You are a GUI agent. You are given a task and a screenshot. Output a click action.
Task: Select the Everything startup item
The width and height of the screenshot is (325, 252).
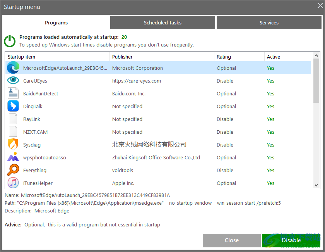34,170
